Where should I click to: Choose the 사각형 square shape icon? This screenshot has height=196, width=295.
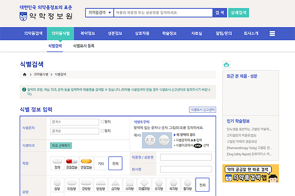click(130, 185)
